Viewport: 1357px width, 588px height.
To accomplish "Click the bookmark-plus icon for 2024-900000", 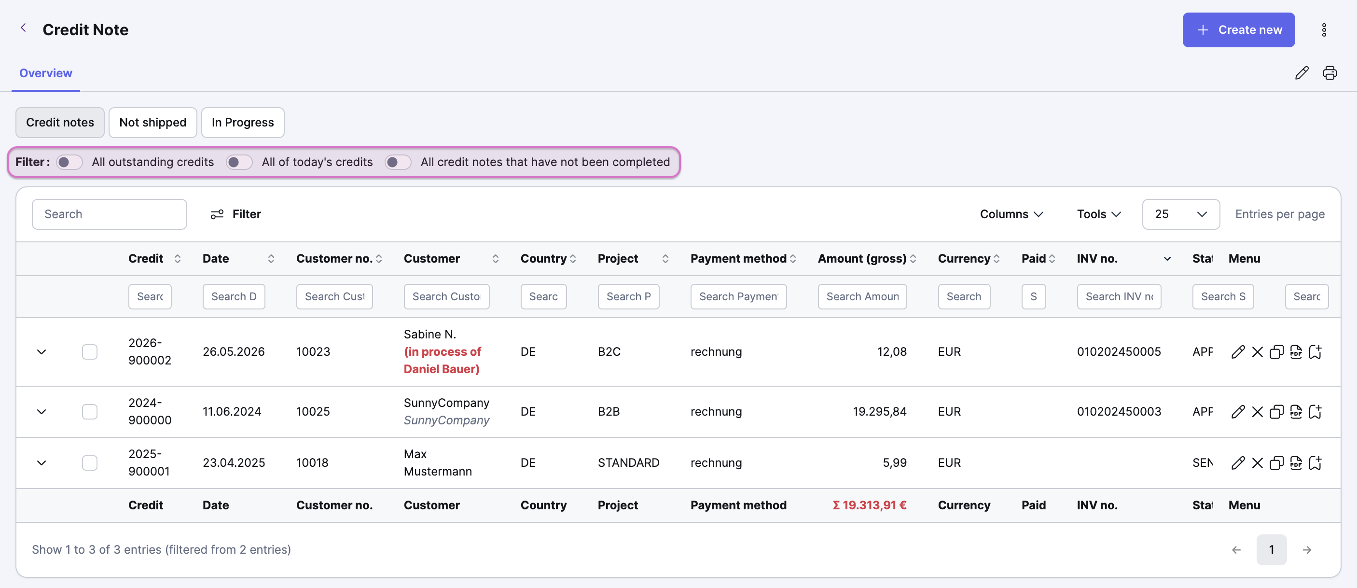I will (1315, 412).
